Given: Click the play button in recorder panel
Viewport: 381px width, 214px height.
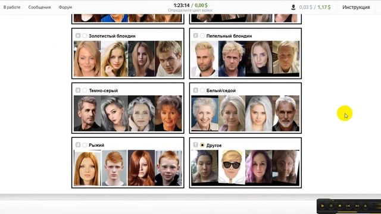Looking at the screenshot, I should coord(323,206).
